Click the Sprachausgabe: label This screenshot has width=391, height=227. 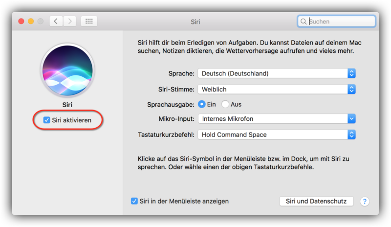click(171, 104)
